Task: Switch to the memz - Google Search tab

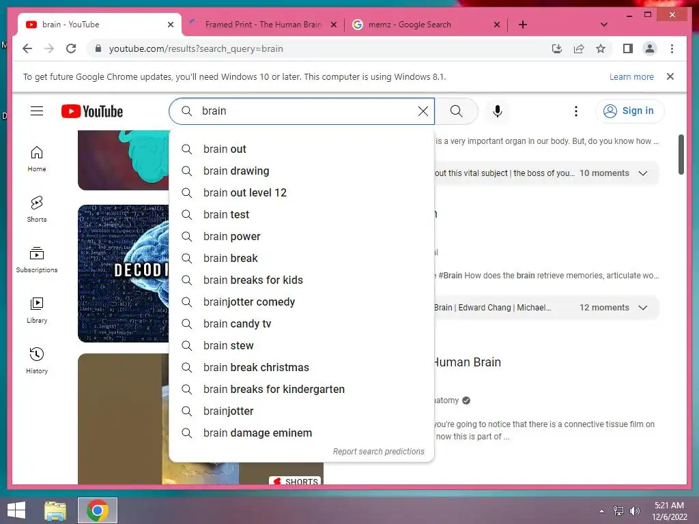Action: tap(427, 25)
